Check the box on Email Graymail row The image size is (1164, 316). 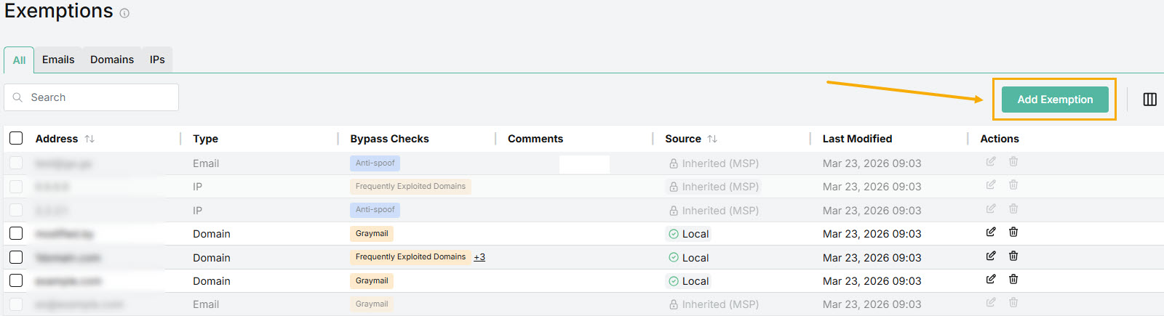pyautogui.click(x=16, y=304)
